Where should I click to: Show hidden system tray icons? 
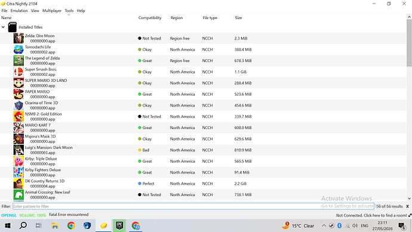click(324, 225)
